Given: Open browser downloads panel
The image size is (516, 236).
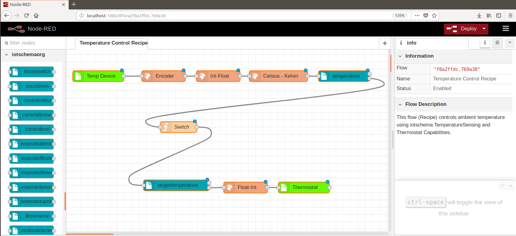Looking at the screenshot, I should click(479, 15).
